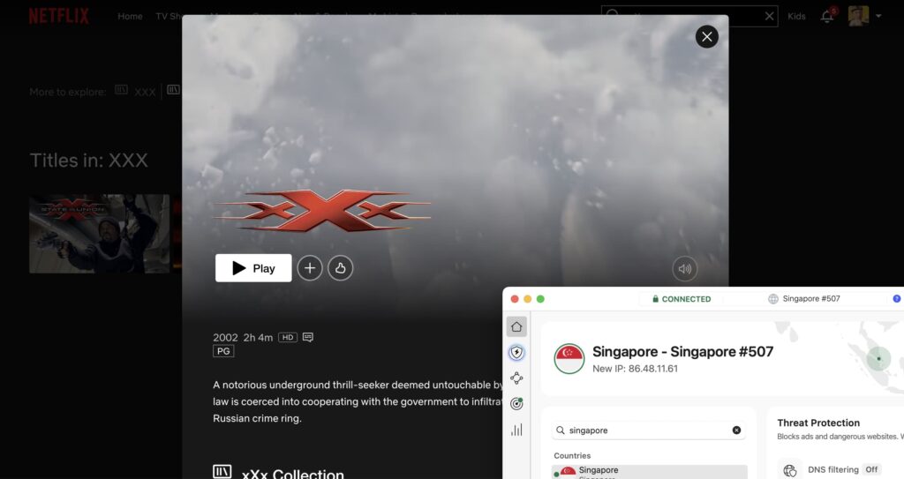The height and width of the screenshot is (479, 904).
Task: Clear the Netflix search box
Action: (769, 16)
